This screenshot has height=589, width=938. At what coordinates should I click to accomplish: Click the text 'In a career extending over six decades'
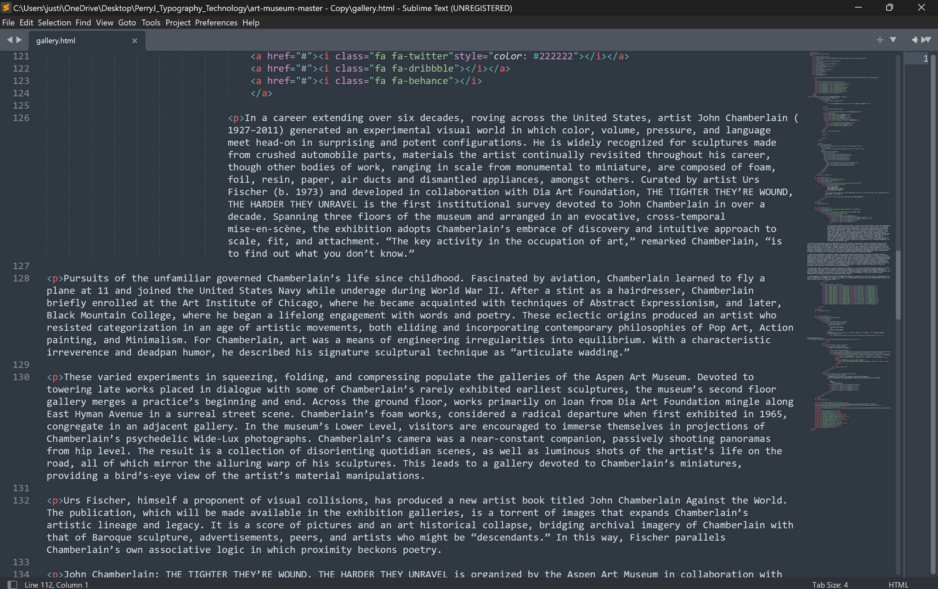(353, 118)
